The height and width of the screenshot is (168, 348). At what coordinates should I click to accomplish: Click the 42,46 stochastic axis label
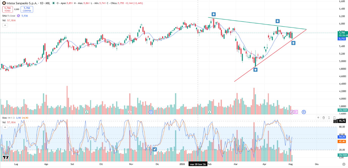[x=342, y=142]
